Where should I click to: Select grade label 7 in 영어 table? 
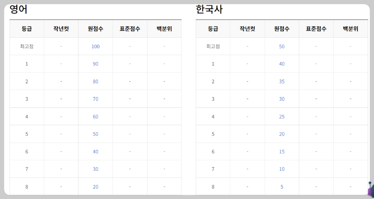[27, 169]
